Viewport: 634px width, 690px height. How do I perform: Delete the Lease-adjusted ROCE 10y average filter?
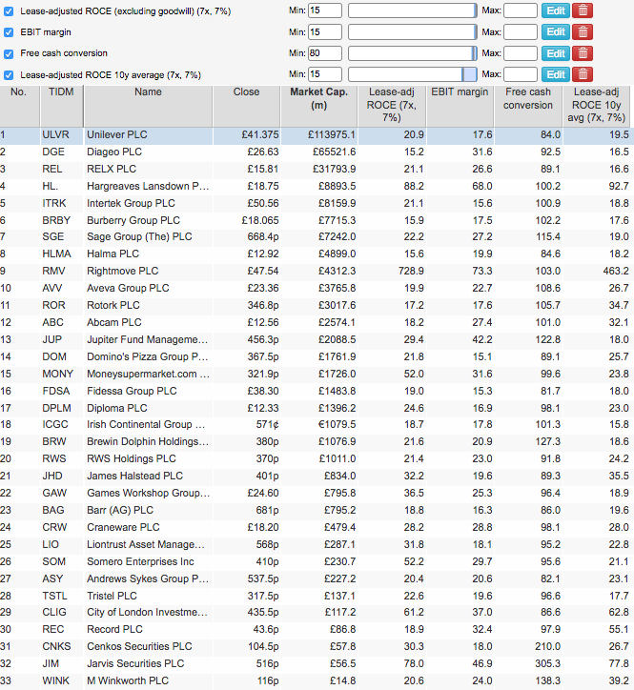coord(583,74)
